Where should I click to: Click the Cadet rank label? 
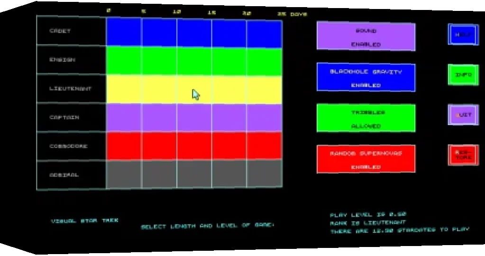coord(60,31)
